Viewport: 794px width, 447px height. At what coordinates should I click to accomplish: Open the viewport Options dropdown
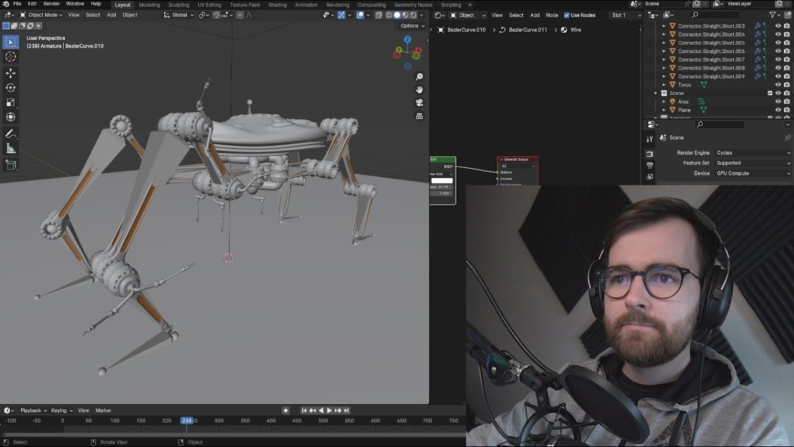[413, 26]
